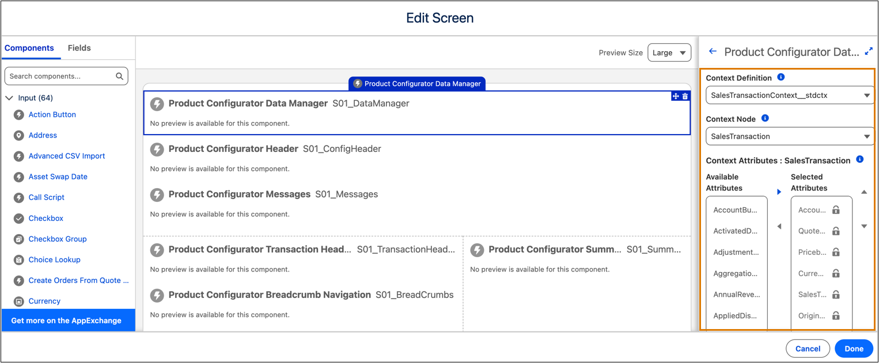Click the Checkbox Group component icon
Screen dimensions: 879x363
coord(18,239)
